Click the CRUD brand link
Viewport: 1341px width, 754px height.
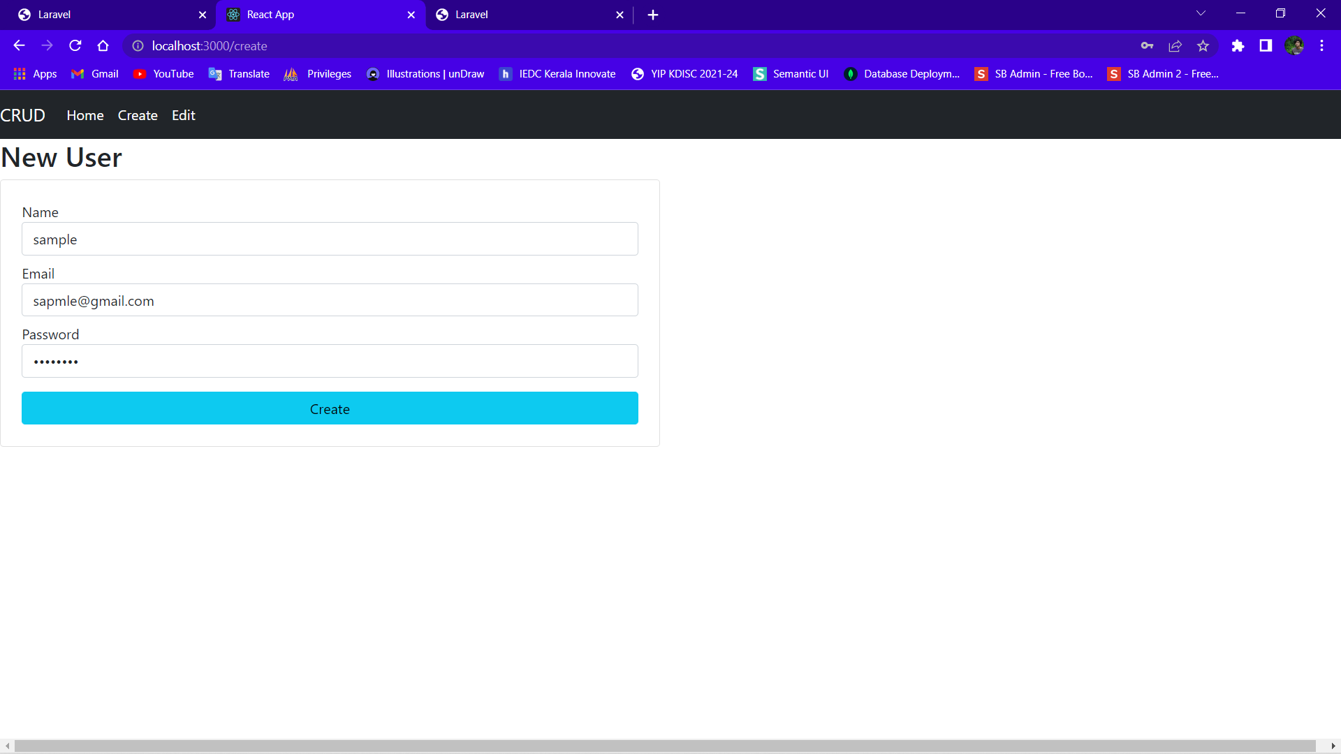pyautogui.click(x=22, y=114)
